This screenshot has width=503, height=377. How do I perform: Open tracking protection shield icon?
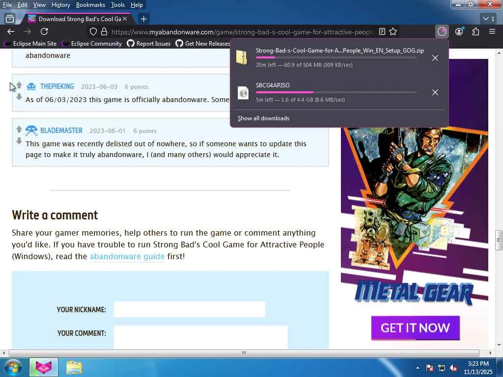93,31
